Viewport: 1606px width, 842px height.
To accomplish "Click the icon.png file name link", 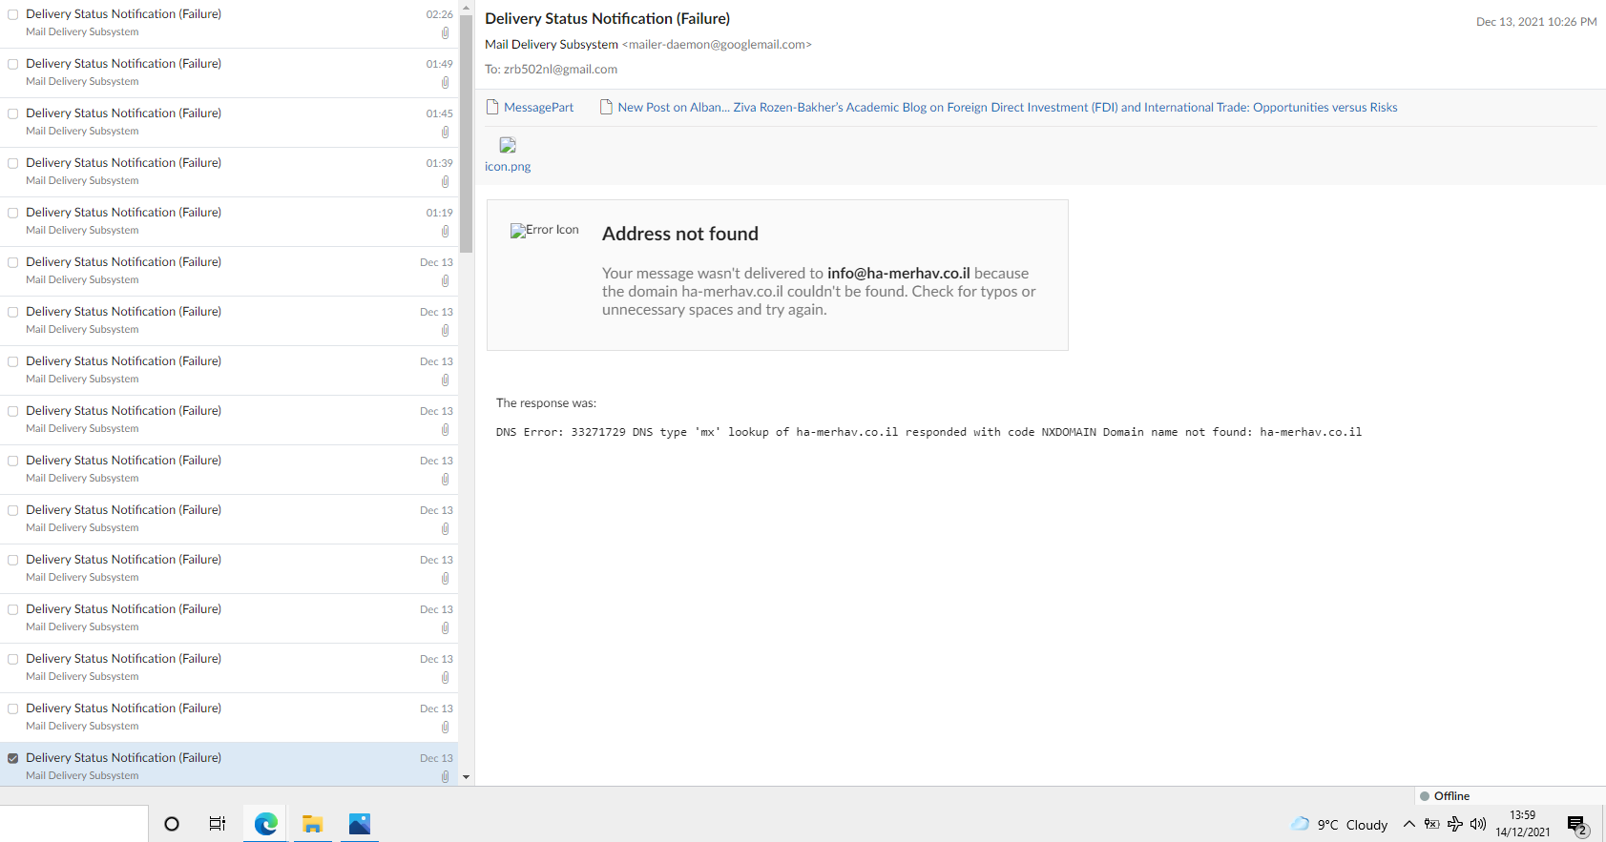I will coord(508,166).
